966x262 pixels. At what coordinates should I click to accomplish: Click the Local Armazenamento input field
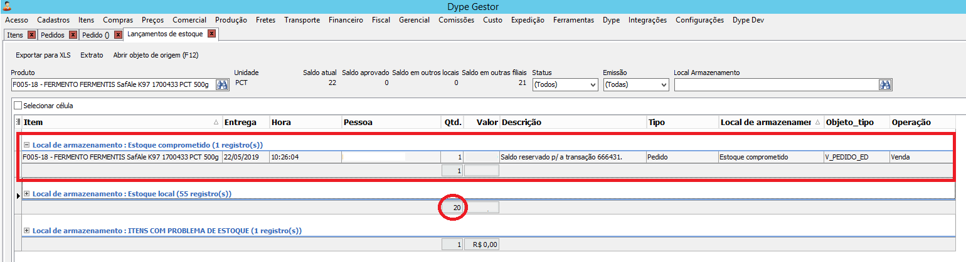(x=776, y=84)
